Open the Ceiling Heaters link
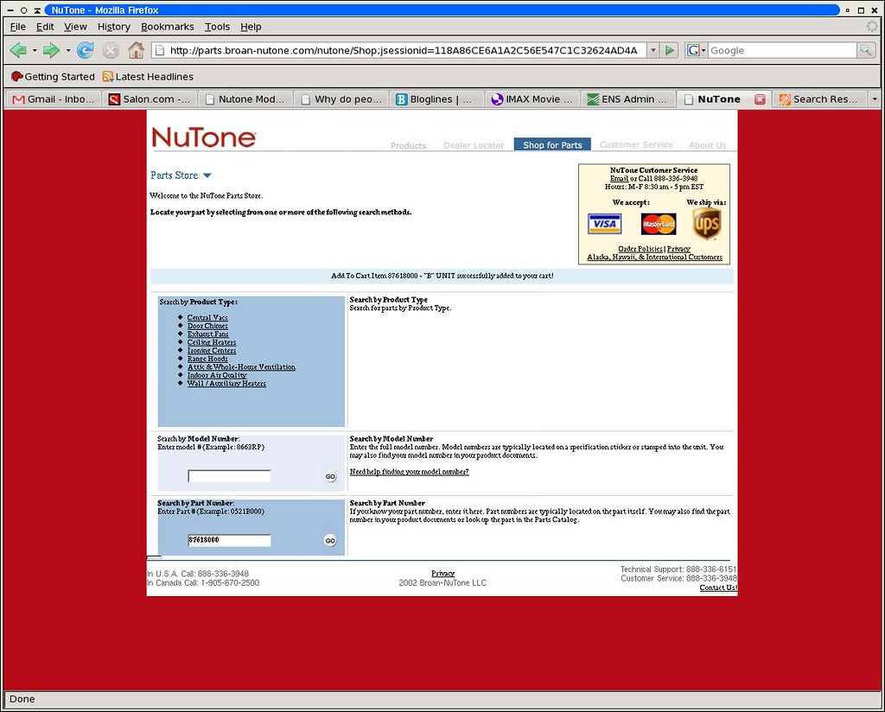Viewport: 885px width, 712px height. pos(212,342)
